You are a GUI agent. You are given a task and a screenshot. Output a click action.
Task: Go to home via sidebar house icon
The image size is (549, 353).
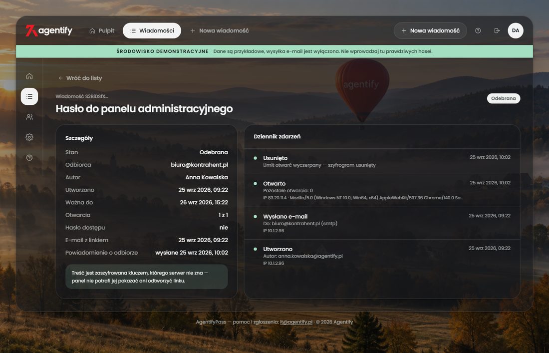click(29, 76)
